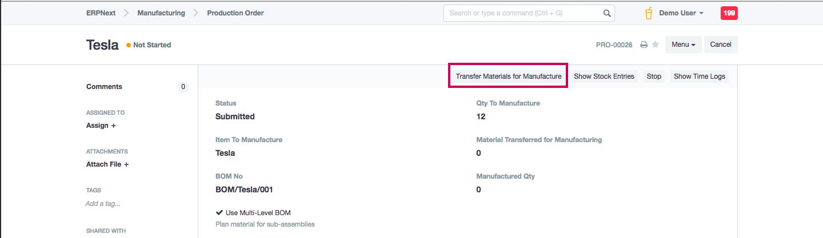The image size is (823, 238).
Task: Click Show Stock Entries button
Action: [604, 76]
